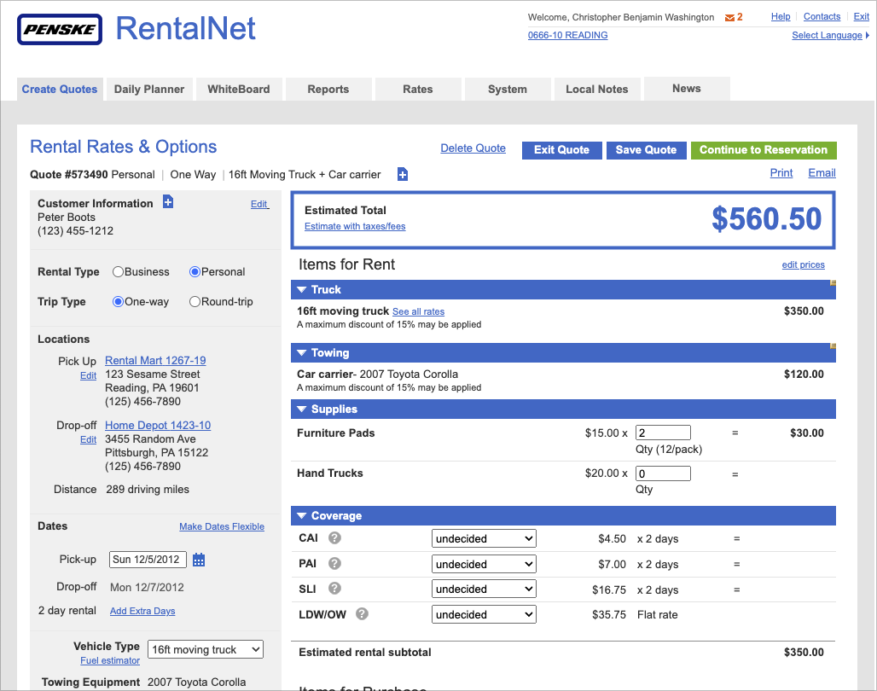
Task: Open the Daily Planner tab
Action: click(149, 89)
